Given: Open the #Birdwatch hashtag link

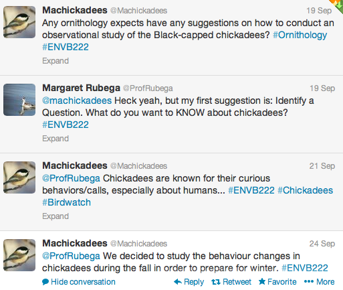Looking at the screenshot, I should tap(66, 202).
